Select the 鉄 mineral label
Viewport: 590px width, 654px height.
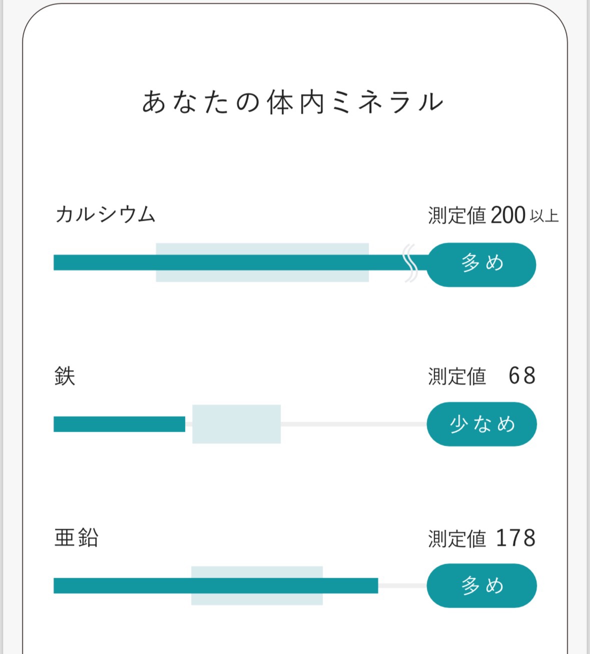[65, 376]
